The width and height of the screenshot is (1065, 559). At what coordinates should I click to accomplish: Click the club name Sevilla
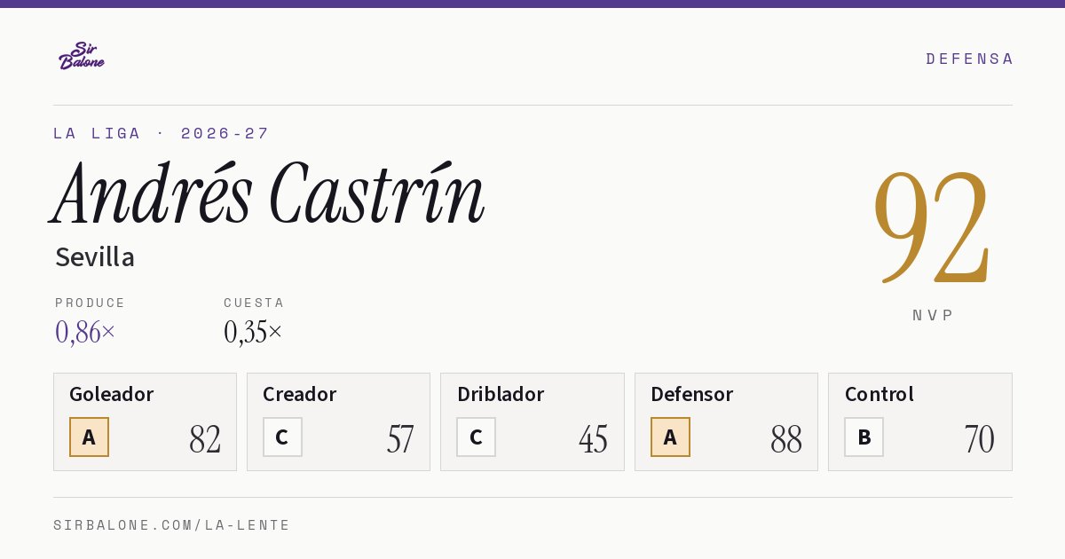[x=95, y=257]
